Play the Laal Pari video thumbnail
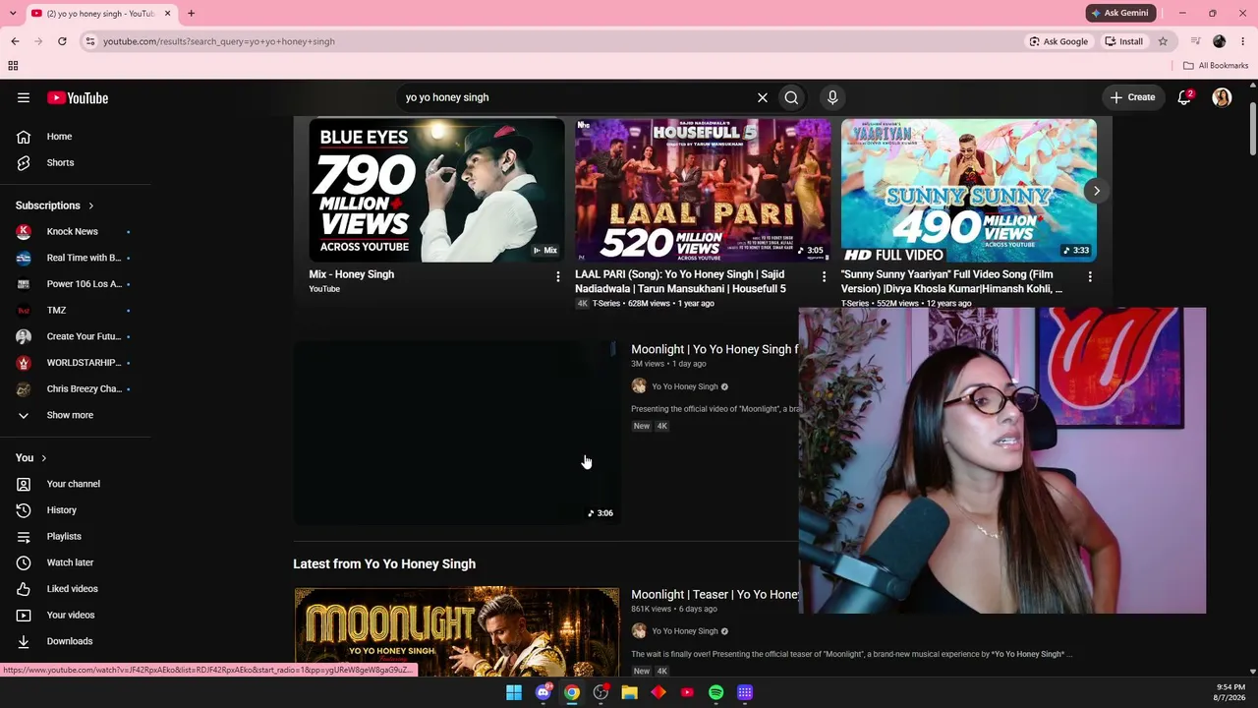1258x708 pixels. [703, 191]
